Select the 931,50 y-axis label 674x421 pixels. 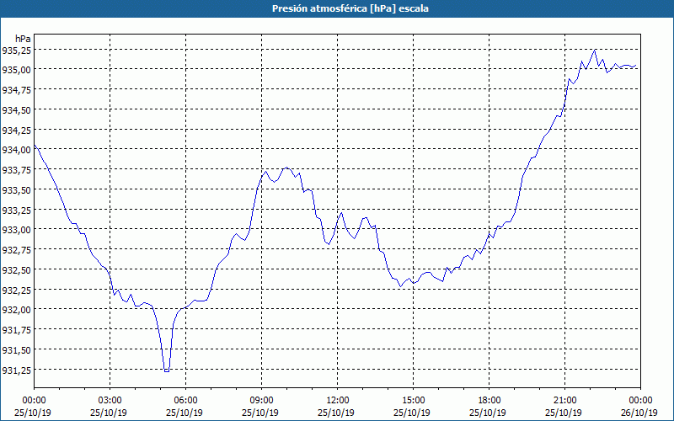point(16,350)
